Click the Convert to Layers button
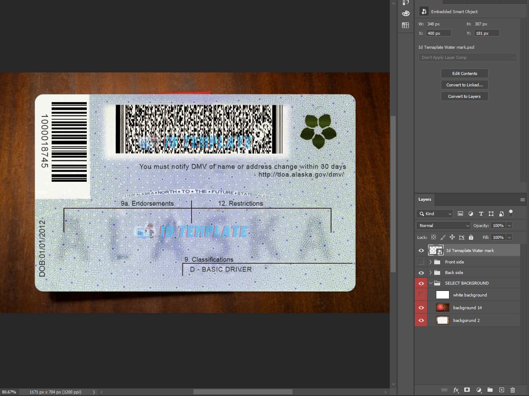 (x=465, y=97)
